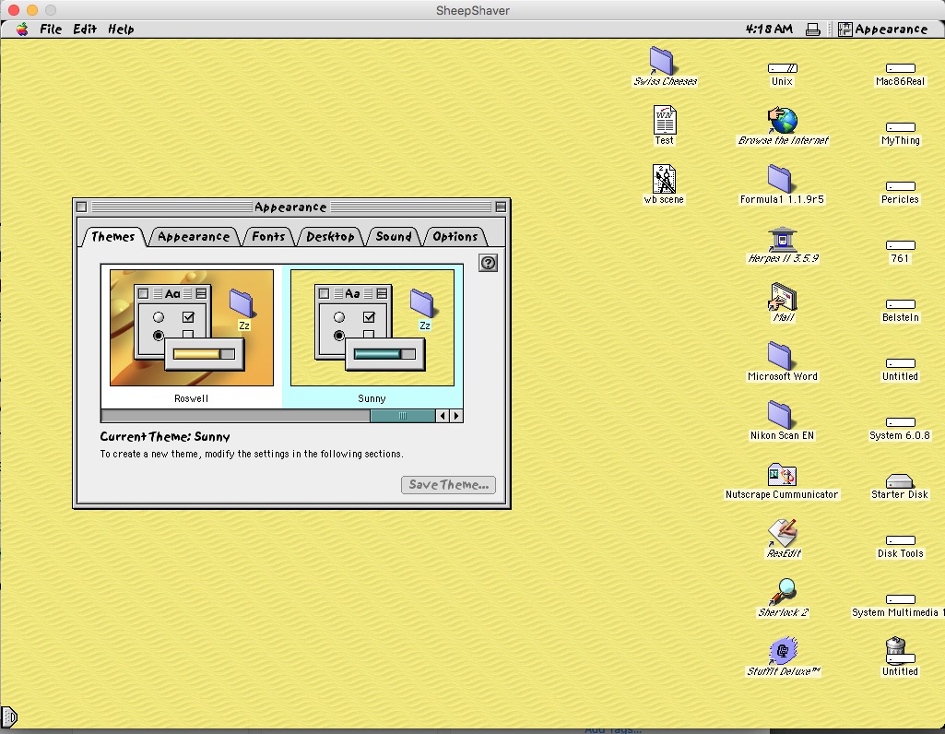Open the Apple menu

click(22, 29)
